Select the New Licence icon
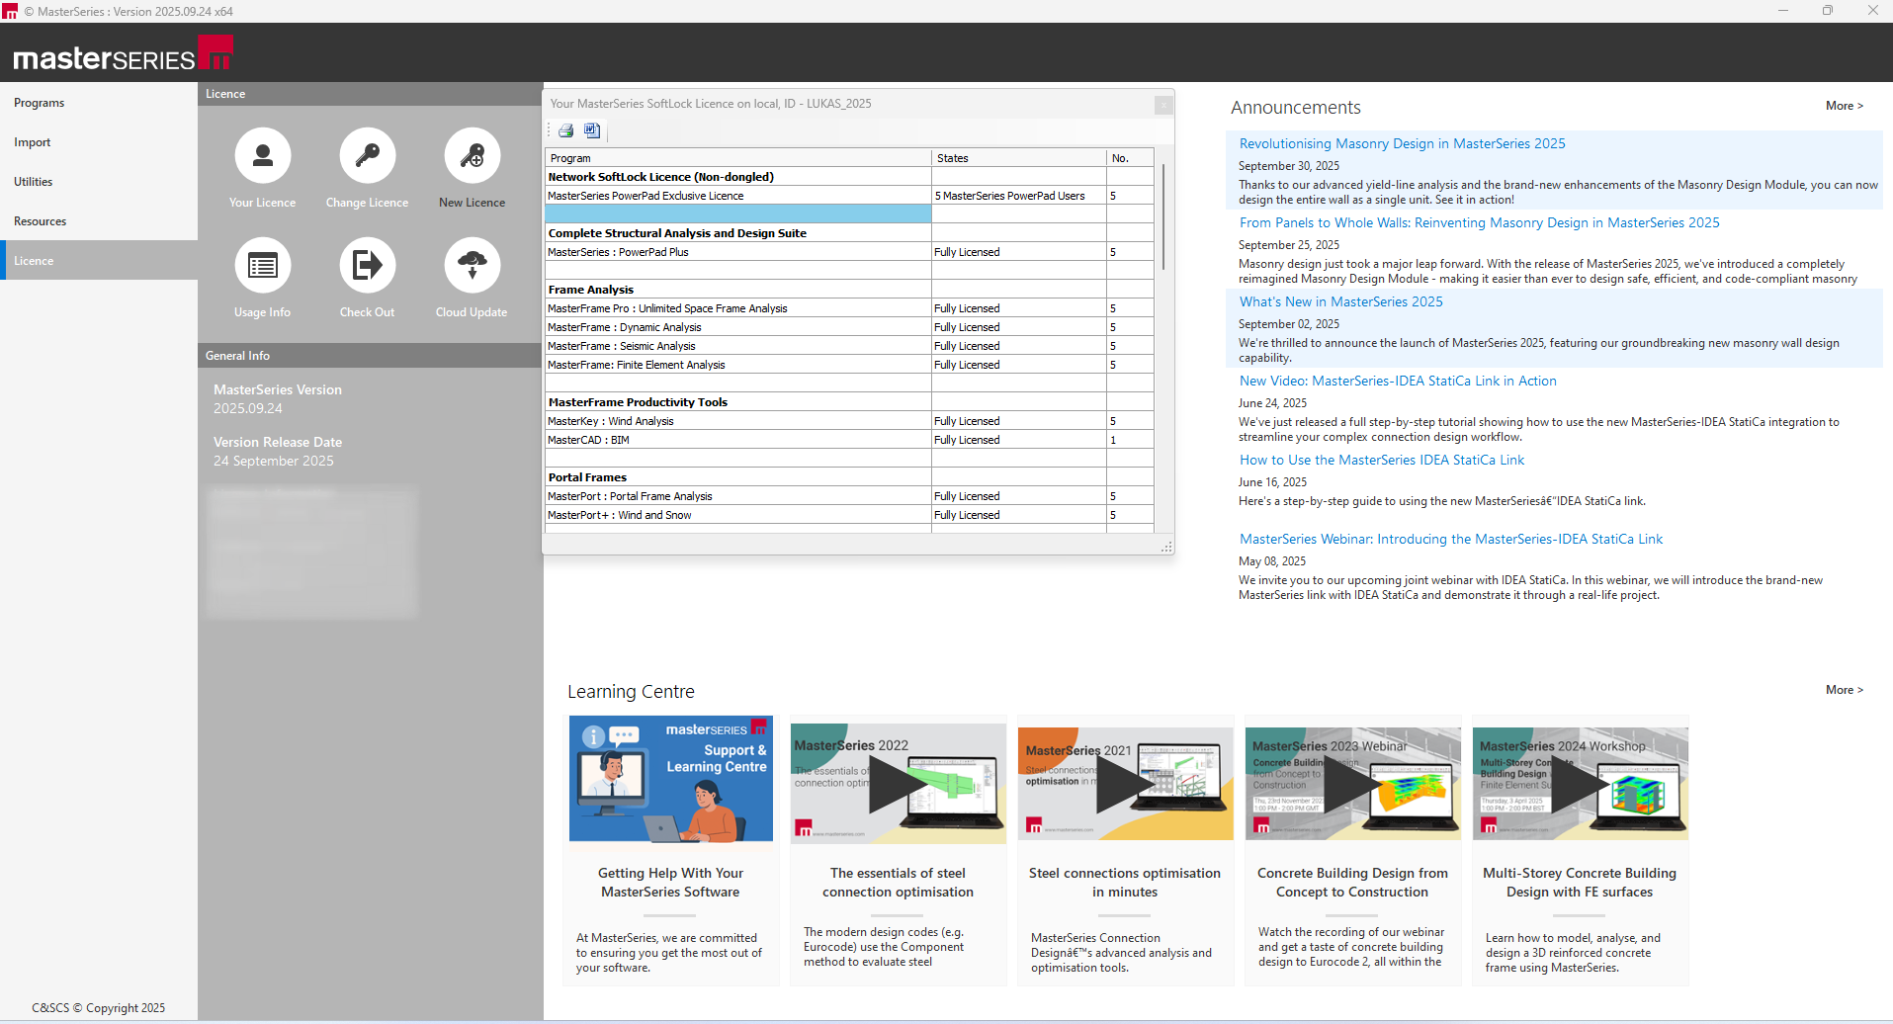The height and width of the screenshot is (1024, 1893). (472, 156)
